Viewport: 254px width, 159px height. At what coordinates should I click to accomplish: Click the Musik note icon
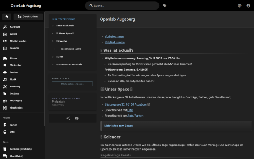click(x=5, y=79)
